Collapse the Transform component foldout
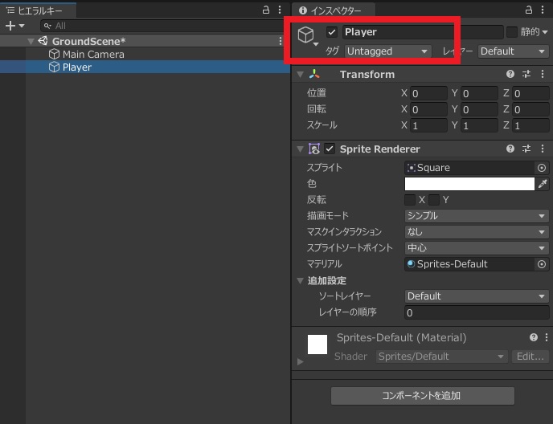 click(x=300, y=75)
